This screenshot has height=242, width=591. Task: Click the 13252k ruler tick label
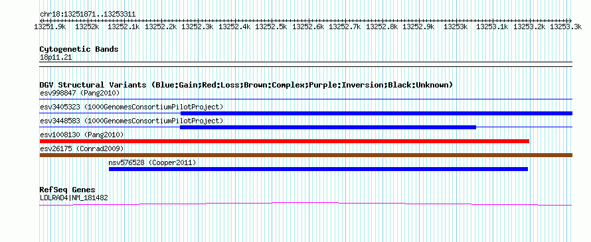[x=87, y=27]
